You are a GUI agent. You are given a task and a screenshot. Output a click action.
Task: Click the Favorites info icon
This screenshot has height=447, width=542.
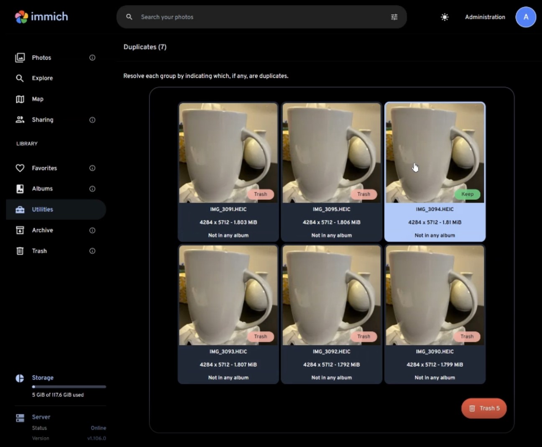pyautogui.click(x=92, y=168)
